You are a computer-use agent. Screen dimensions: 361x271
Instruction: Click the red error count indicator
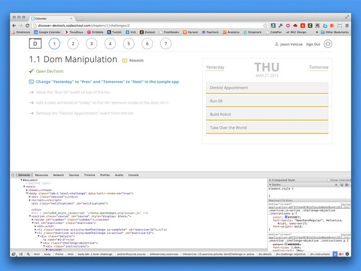(x=341, y=254)
